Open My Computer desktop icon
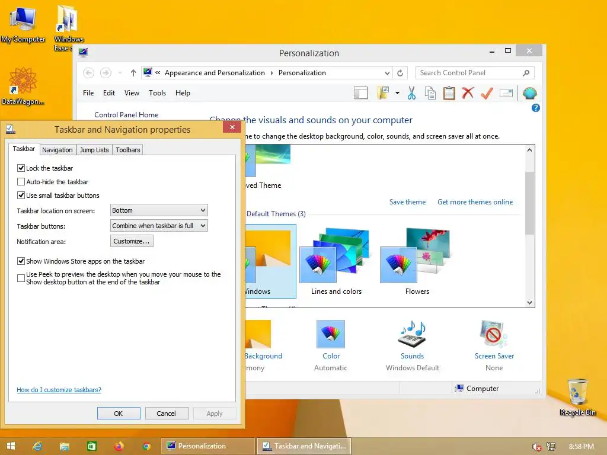The height and width of the screenshot is (455, 607). 23,24
